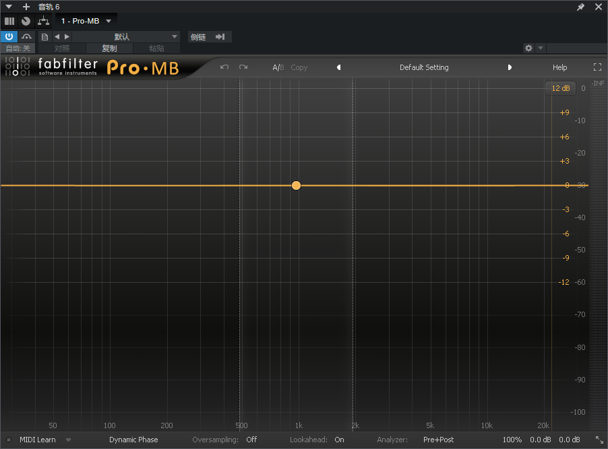The image size is (608, 449).
Task: Click the resize corner arrow icon
Action: [x=599, y=440]
